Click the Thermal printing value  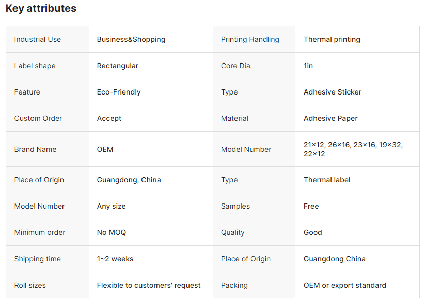pos(332,39)
